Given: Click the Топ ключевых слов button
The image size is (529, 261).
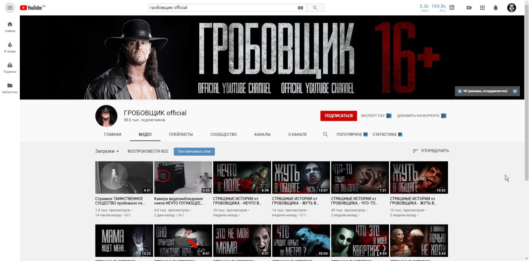Looking at the screenshot, I should 194,151.
